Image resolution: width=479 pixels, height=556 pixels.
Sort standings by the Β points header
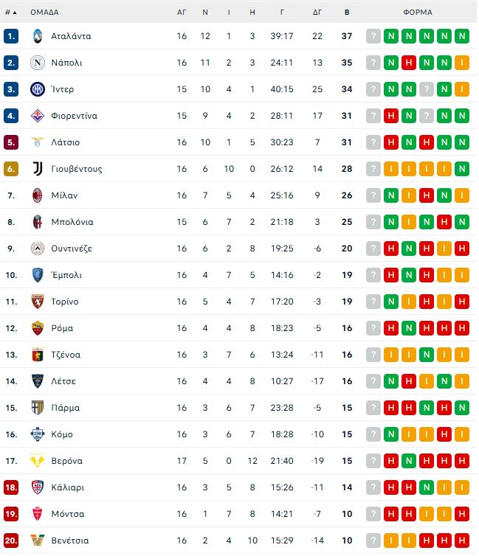(347, 13)
